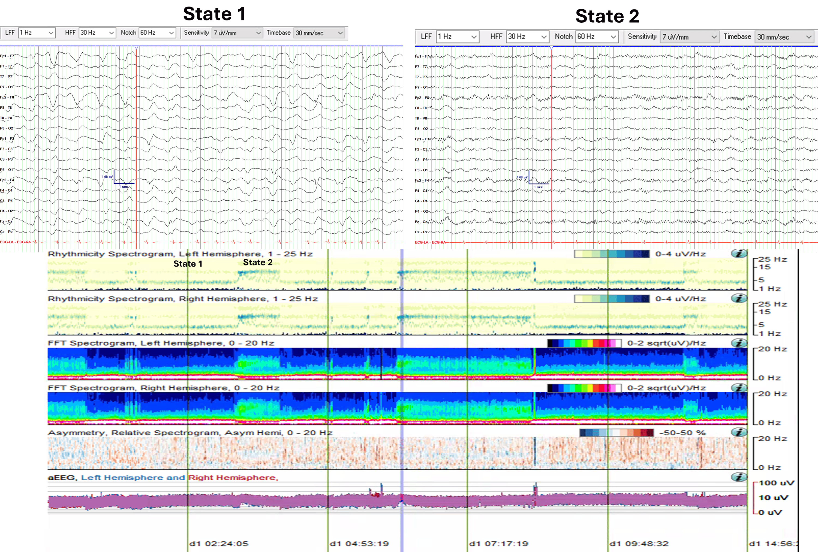The image size is (818, 552).
Task: Click the State 2 top cursor triangle marker
Action: [x=552, y=47]
